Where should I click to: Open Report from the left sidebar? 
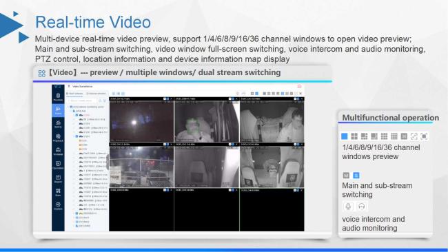(58, 179)
